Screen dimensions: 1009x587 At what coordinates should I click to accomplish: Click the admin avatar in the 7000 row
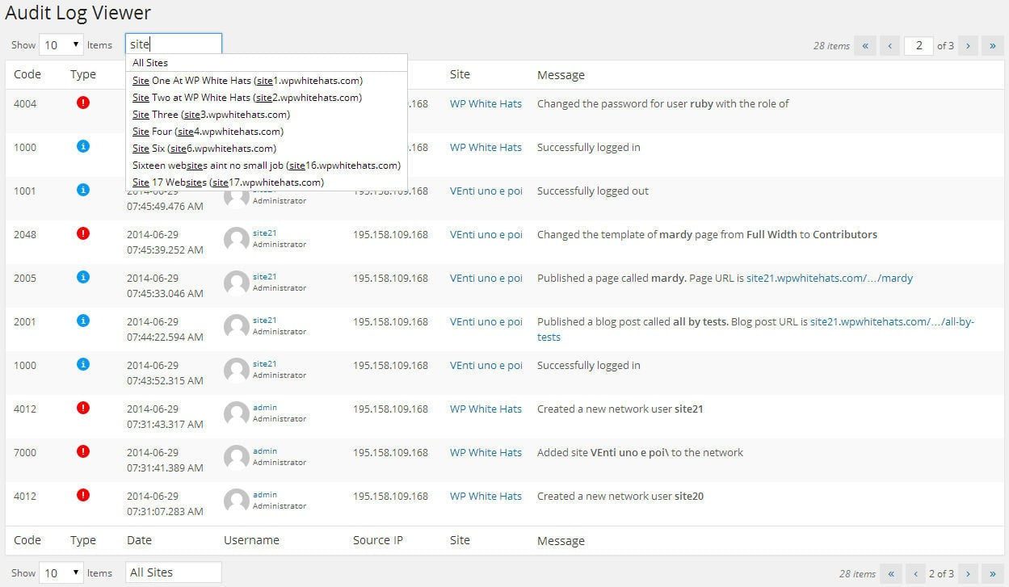(236, 457)
